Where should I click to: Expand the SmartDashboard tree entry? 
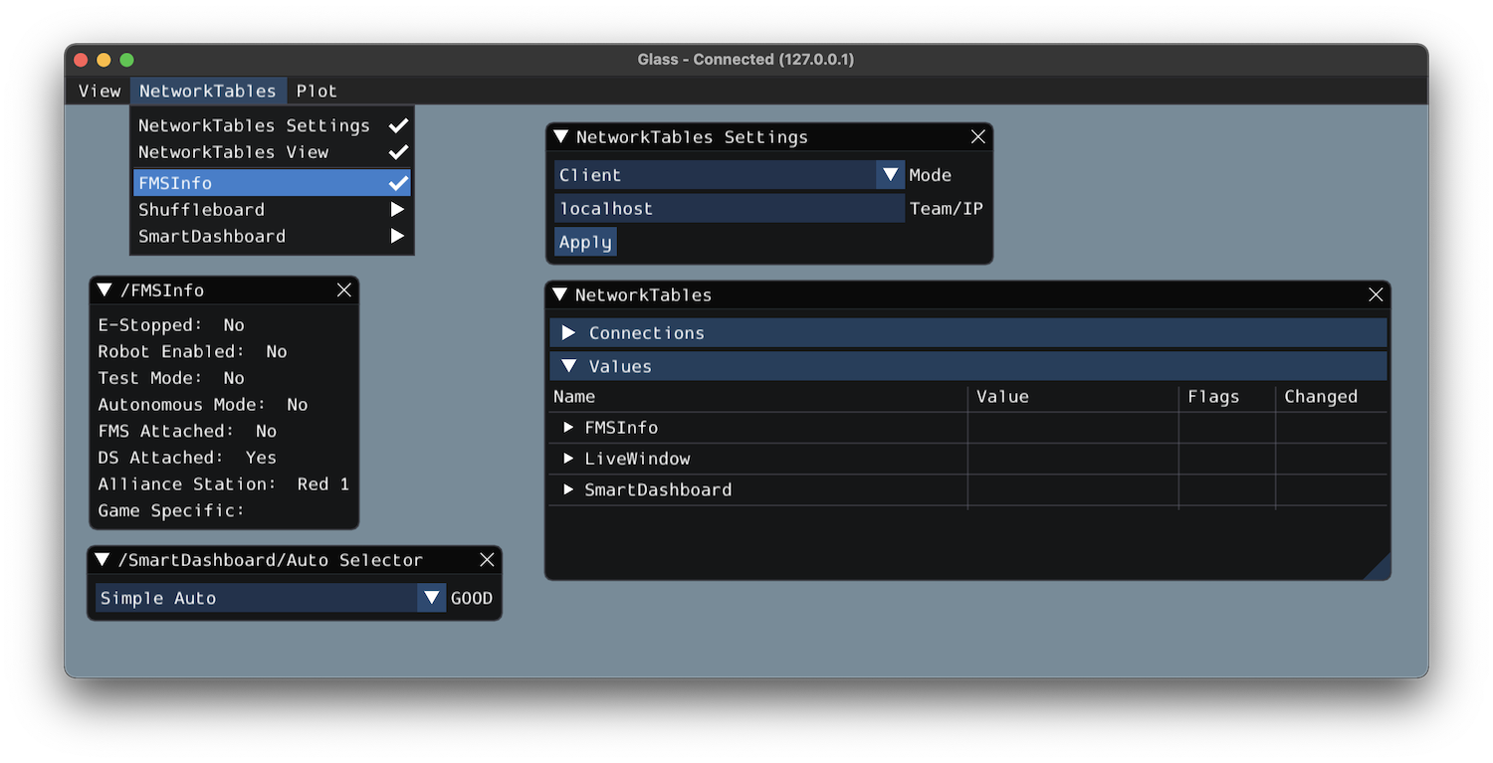coord(568,489)
